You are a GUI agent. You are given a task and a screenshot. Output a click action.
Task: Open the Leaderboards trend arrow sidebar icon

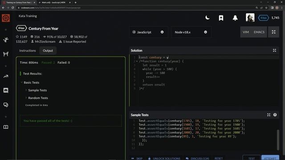[x=6, y=76]
